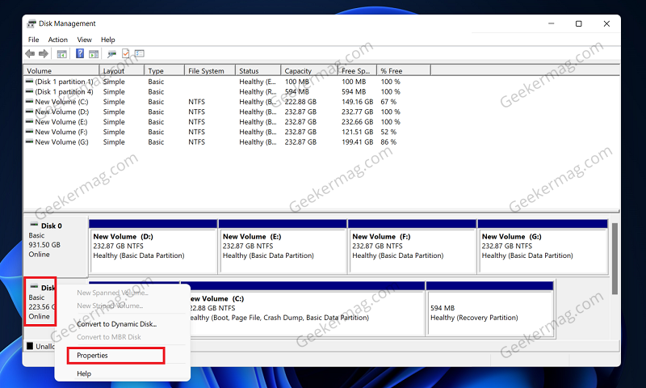
Task: Toggle the Show/Hide Console Tree toolbar icon
Action: click(x=62, y=53)
